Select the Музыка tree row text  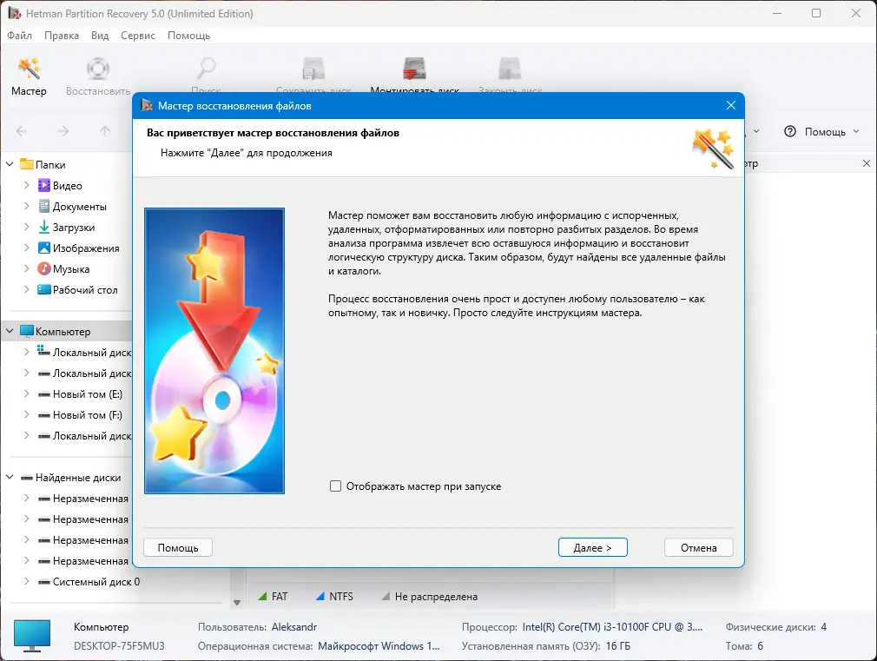pos(71,269)
